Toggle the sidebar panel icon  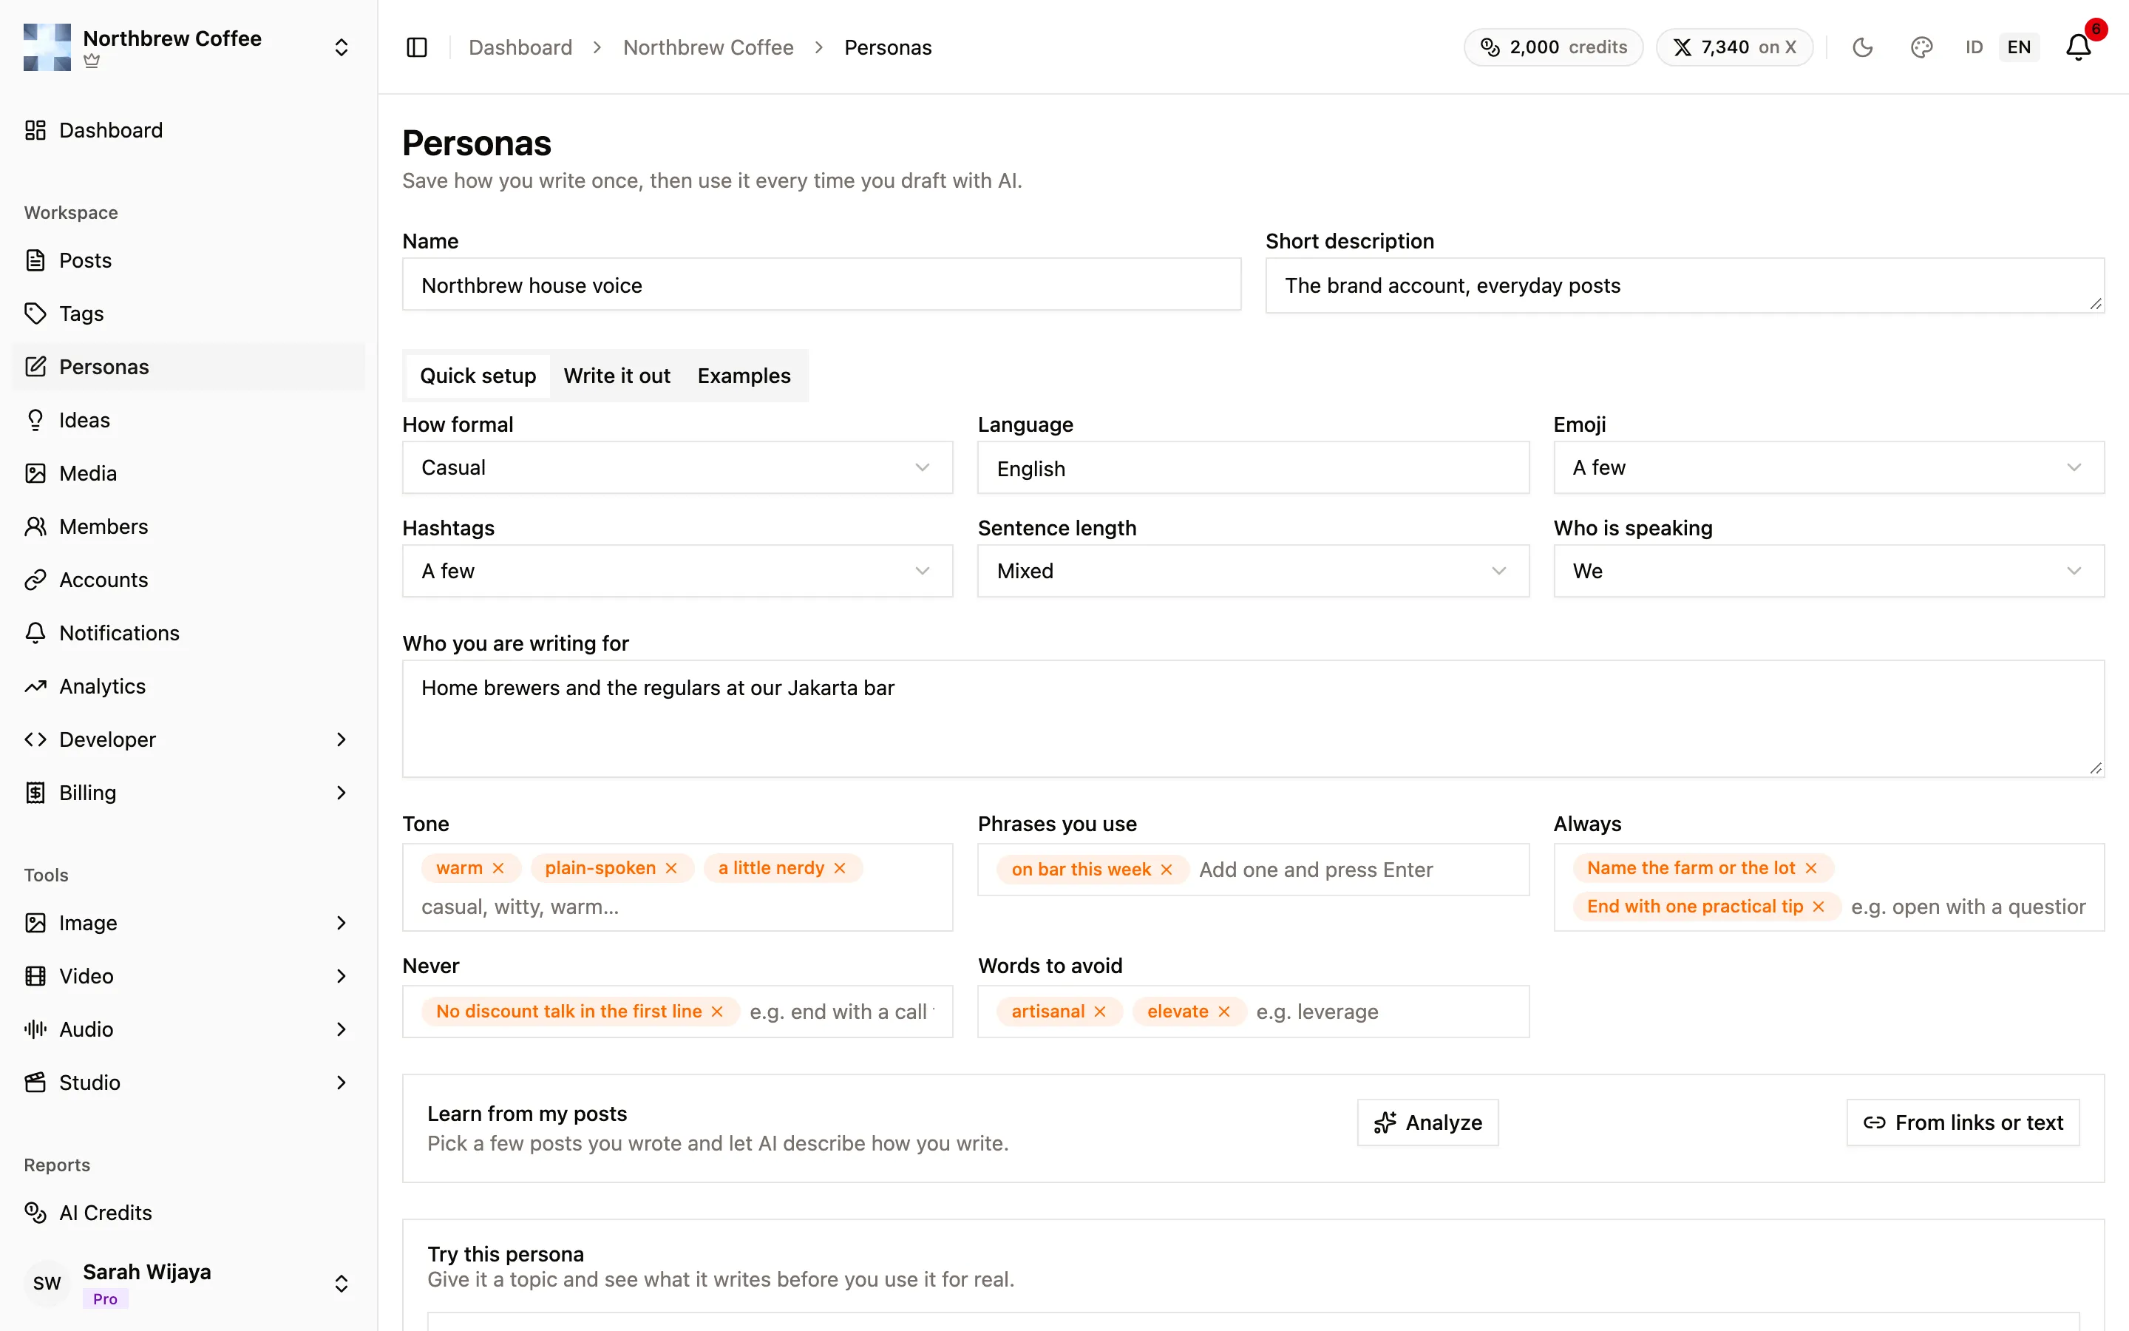(x=417, y=47)
